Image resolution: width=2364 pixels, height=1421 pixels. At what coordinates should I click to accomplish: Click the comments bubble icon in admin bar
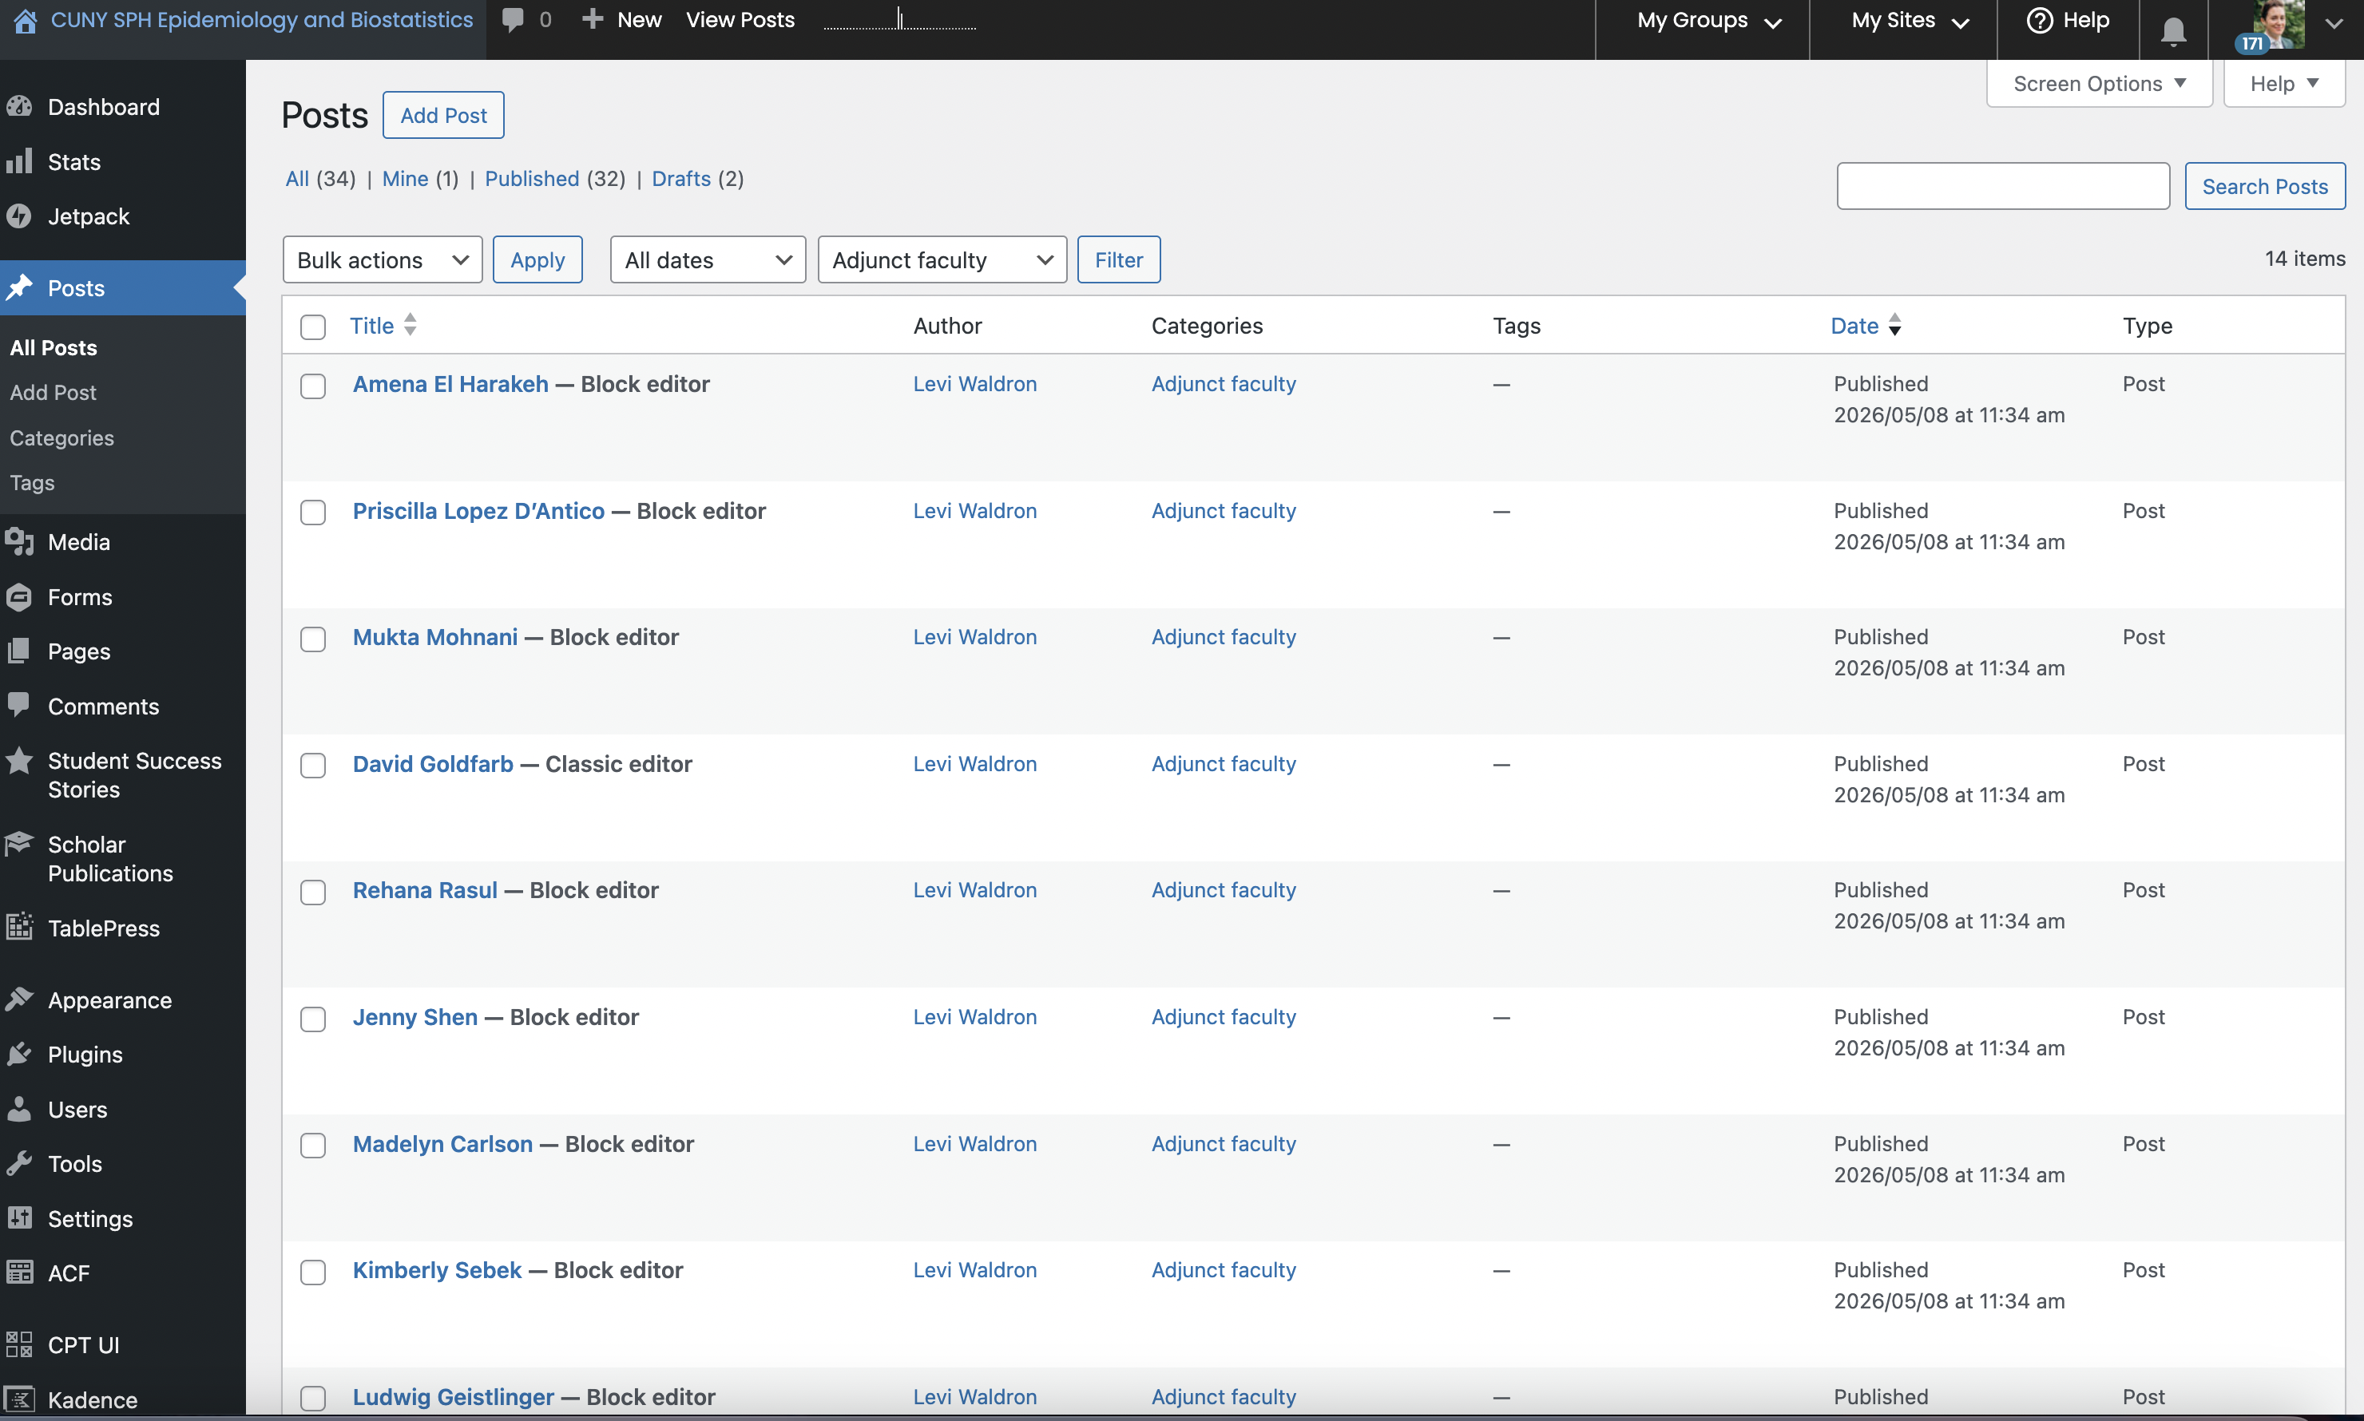coord(514,20)
